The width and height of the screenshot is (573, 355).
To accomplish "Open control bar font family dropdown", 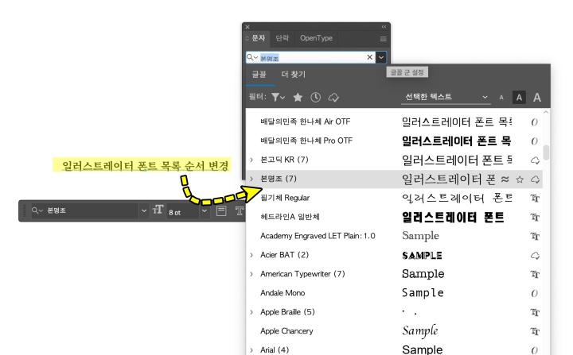I will click(144, 210).
